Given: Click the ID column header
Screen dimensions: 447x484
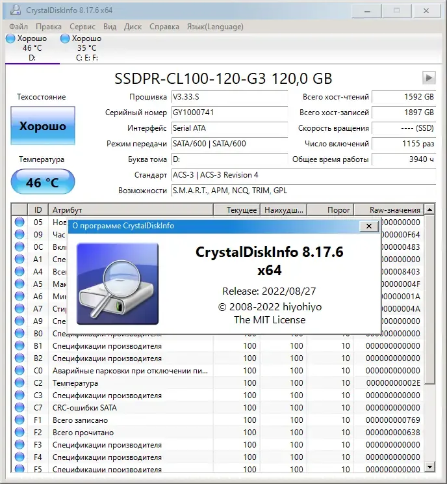Looking at the screenshot, I should point(38,210).
